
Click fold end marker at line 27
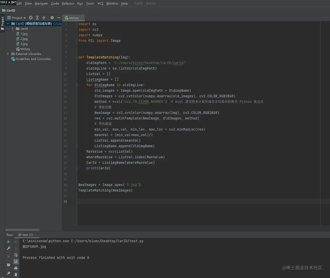coord(77,168)
